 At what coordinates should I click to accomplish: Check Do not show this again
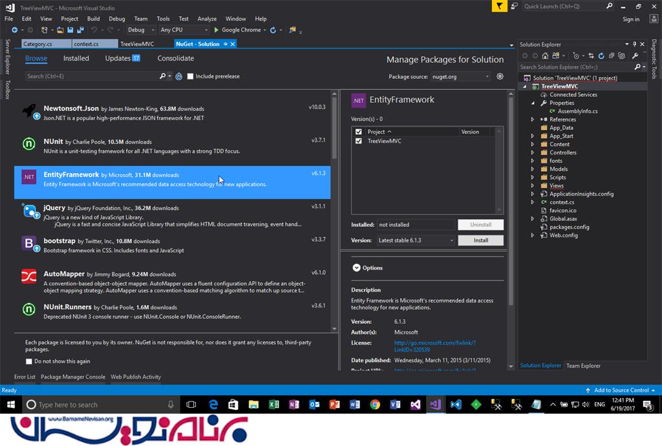(x=28, y=361)
